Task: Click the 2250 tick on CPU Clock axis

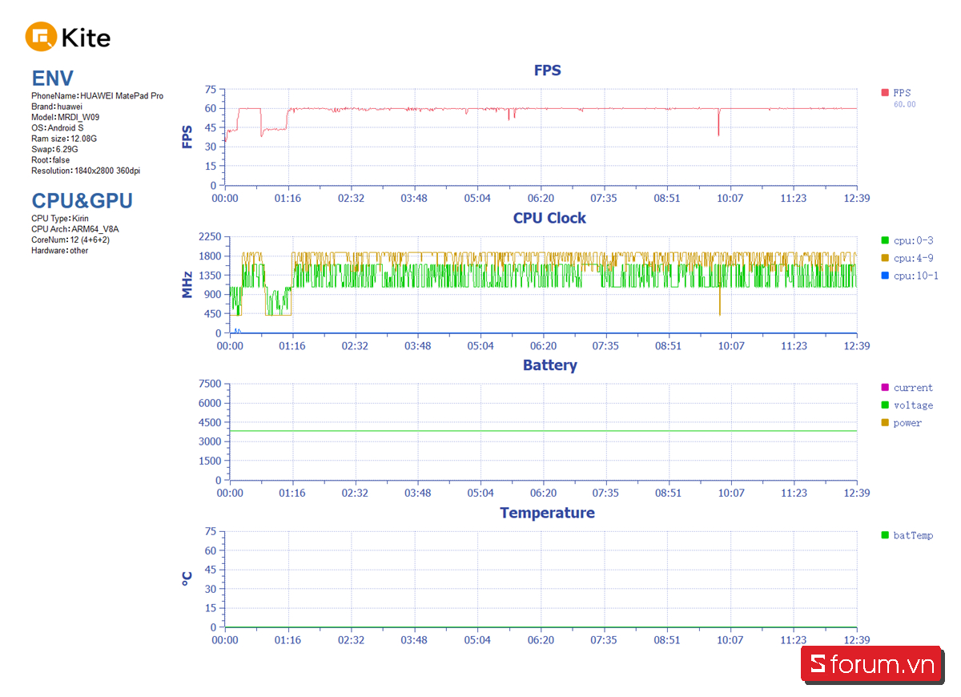Action: click(x=211, y=237)
